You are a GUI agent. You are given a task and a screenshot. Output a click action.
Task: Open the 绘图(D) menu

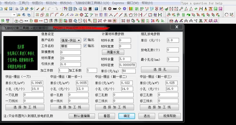(37, 3)
